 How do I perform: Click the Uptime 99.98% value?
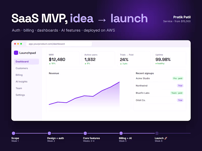point(163,59)
